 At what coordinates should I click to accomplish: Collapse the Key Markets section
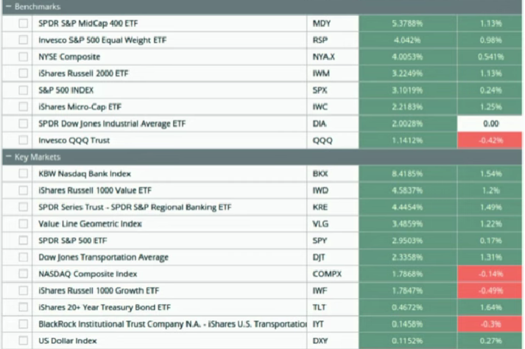(7, 158)
